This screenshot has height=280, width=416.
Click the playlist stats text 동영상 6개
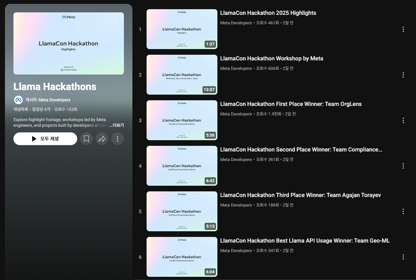(x=41, y=109)
